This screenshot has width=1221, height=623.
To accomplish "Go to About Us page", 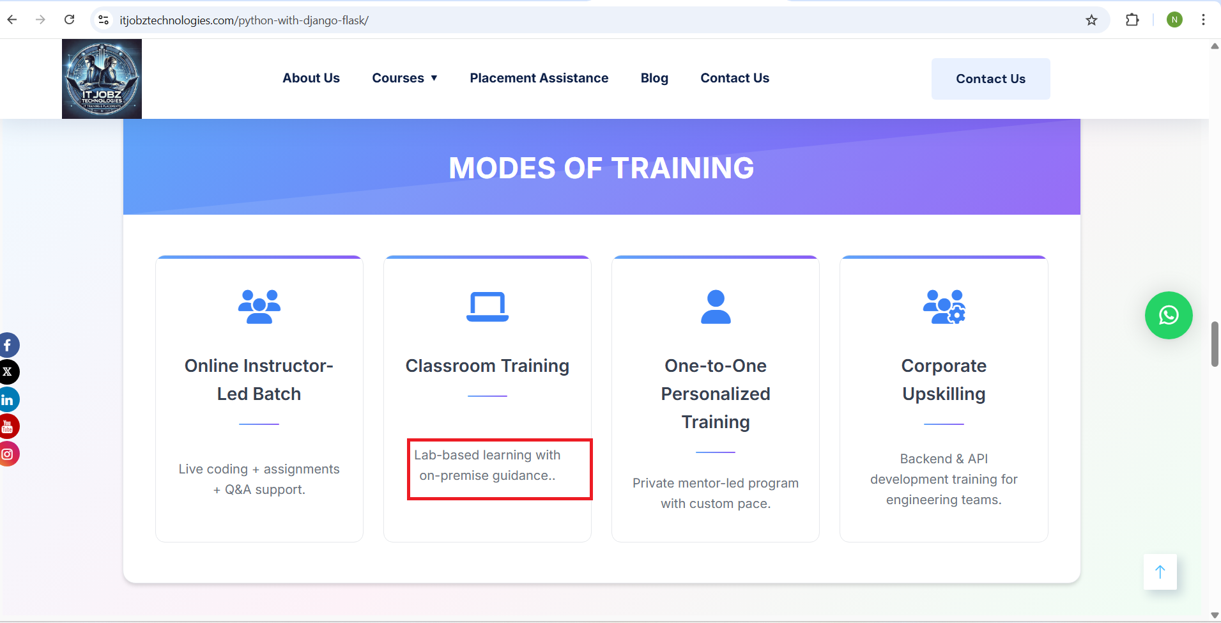I will (x=311, y=78).
